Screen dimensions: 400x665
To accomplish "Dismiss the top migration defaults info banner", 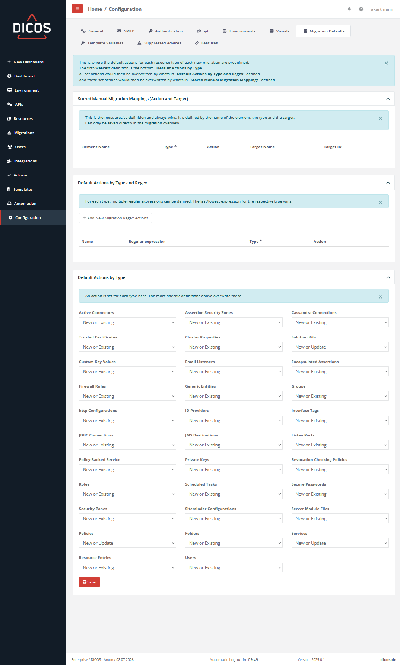I will tap(386, 63).
